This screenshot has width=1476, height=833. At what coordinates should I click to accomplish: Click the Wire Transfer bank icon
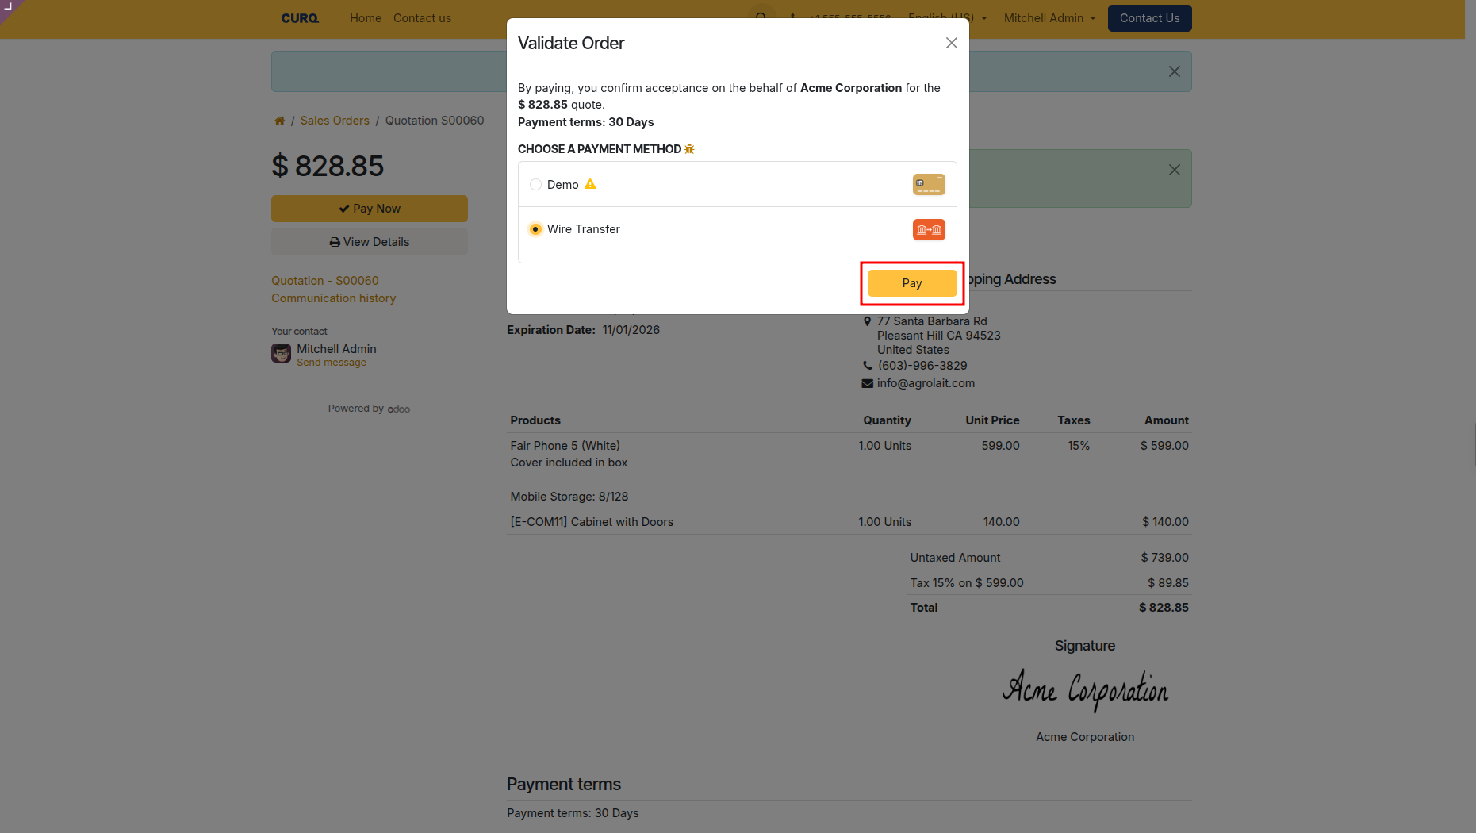[x=929, y=229]
